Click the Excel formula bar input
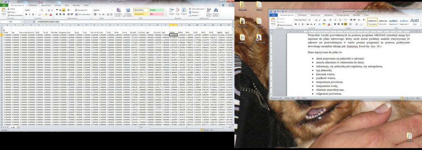 coord(135,21)
